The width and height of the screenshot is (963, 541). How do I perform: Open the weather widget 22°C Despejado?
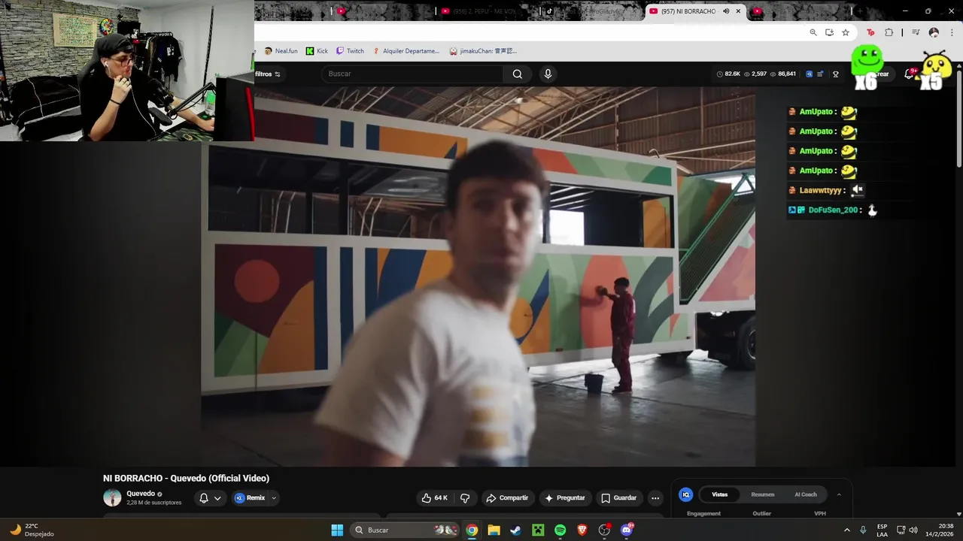[x=32, y=530]
